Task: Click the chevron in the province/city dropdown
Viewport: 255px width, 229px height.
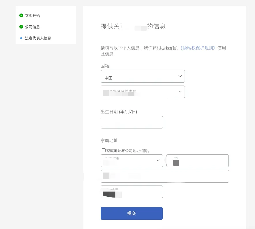Action: pyautogui.click(x=158, y=160)
